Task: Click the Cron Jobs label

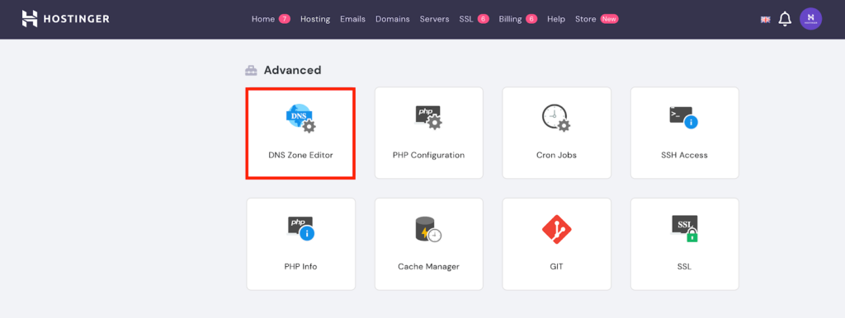Action: point(556,155)
